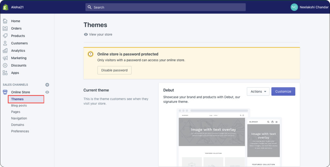Open Preferences submenu item

20,131
